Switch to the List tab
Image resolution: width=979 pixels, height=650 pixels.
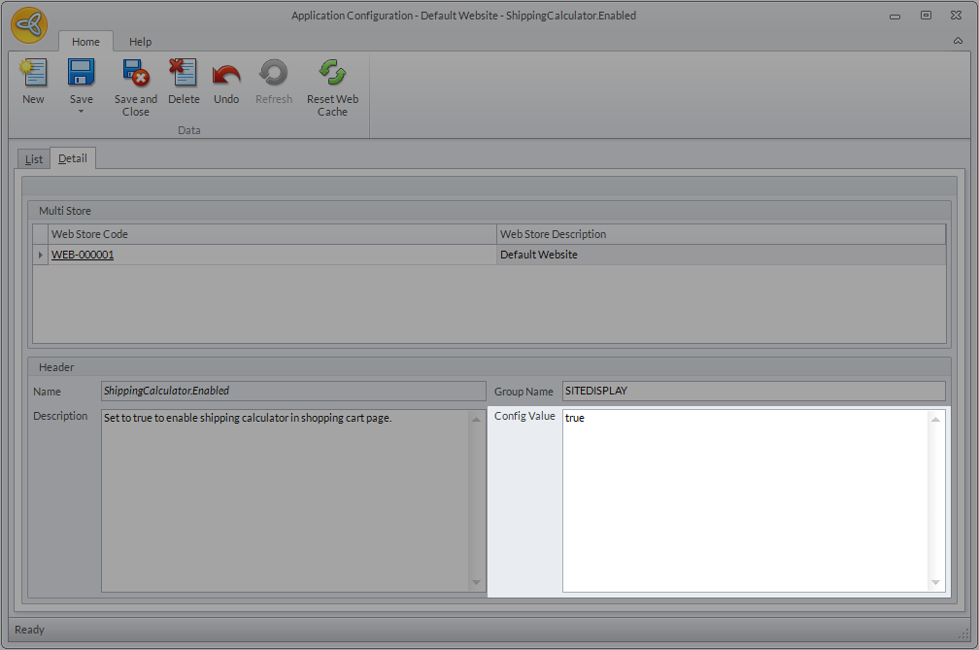pos(34,159)
